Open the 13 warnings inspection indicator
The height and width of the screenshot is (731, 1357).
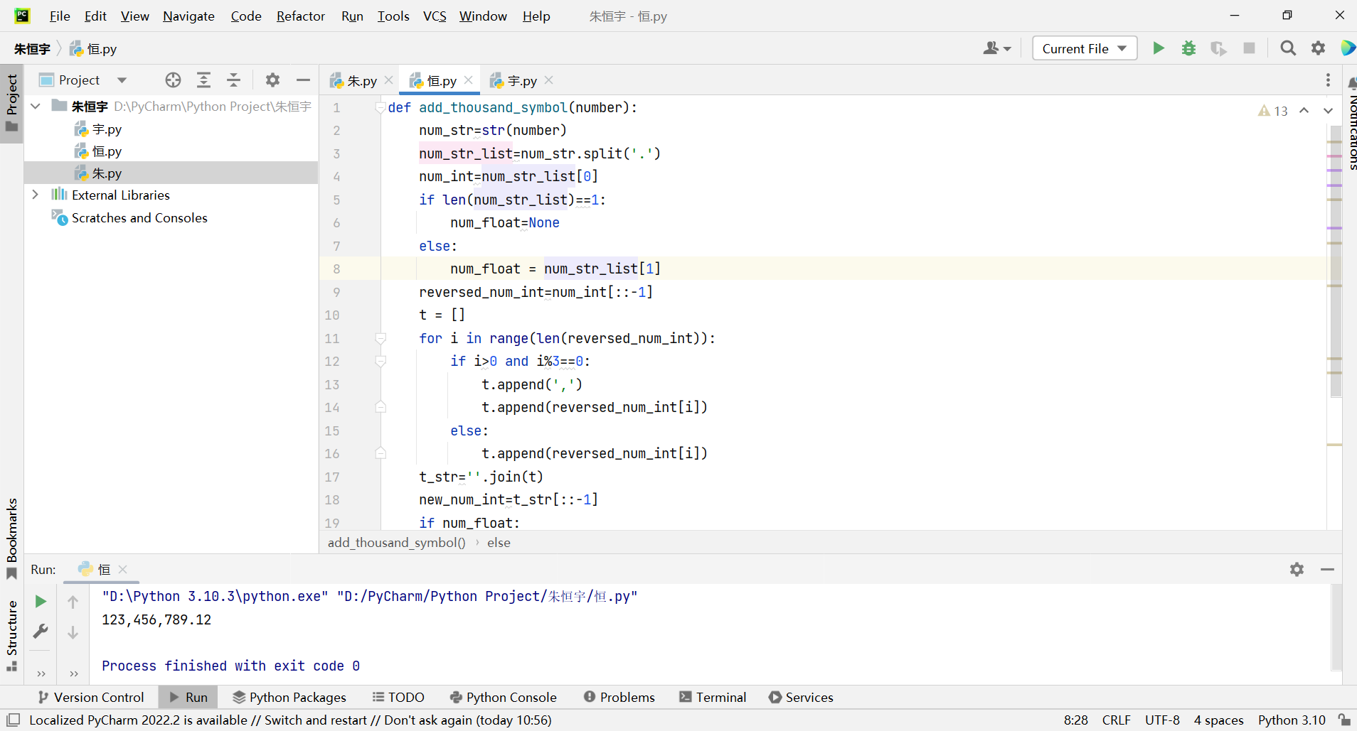(x=1273, y=111)
